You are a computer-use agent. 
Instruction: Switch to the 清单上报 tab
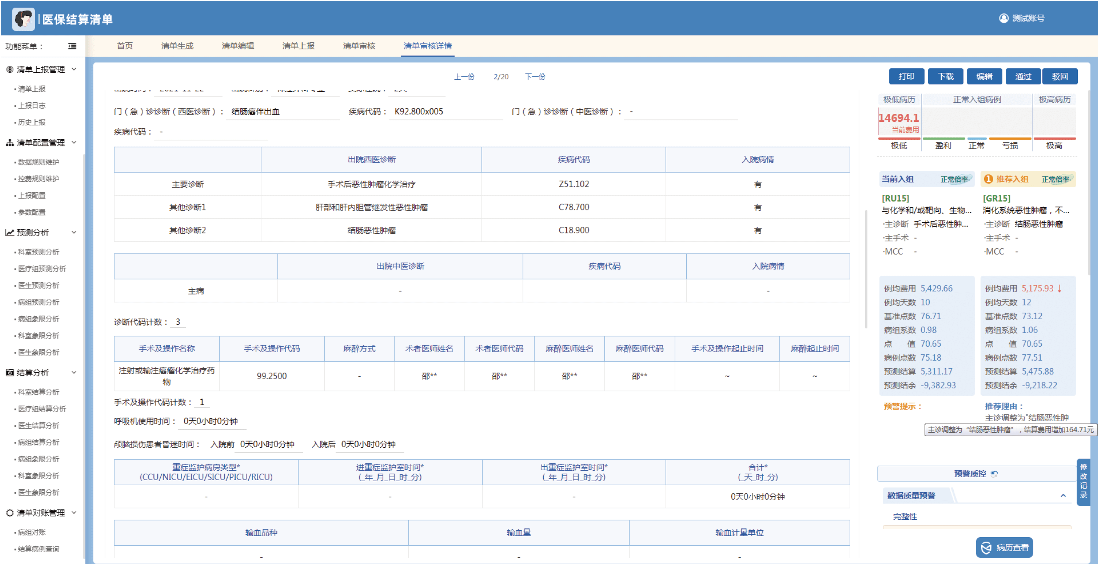pos(298,46)
